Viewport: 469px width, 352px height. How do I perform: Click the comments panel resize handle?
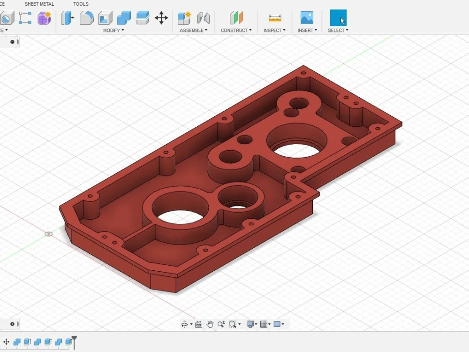18,324
